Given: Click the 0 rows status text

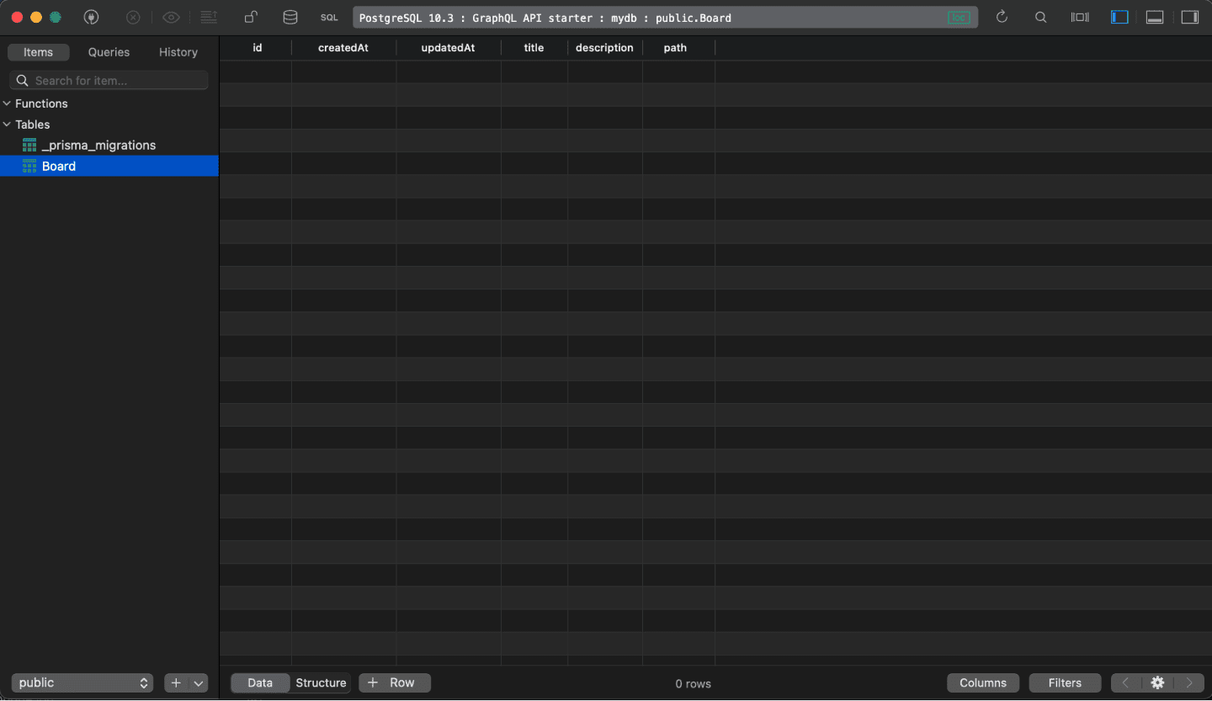Looking at the screenshot, I should coord(694,684).
